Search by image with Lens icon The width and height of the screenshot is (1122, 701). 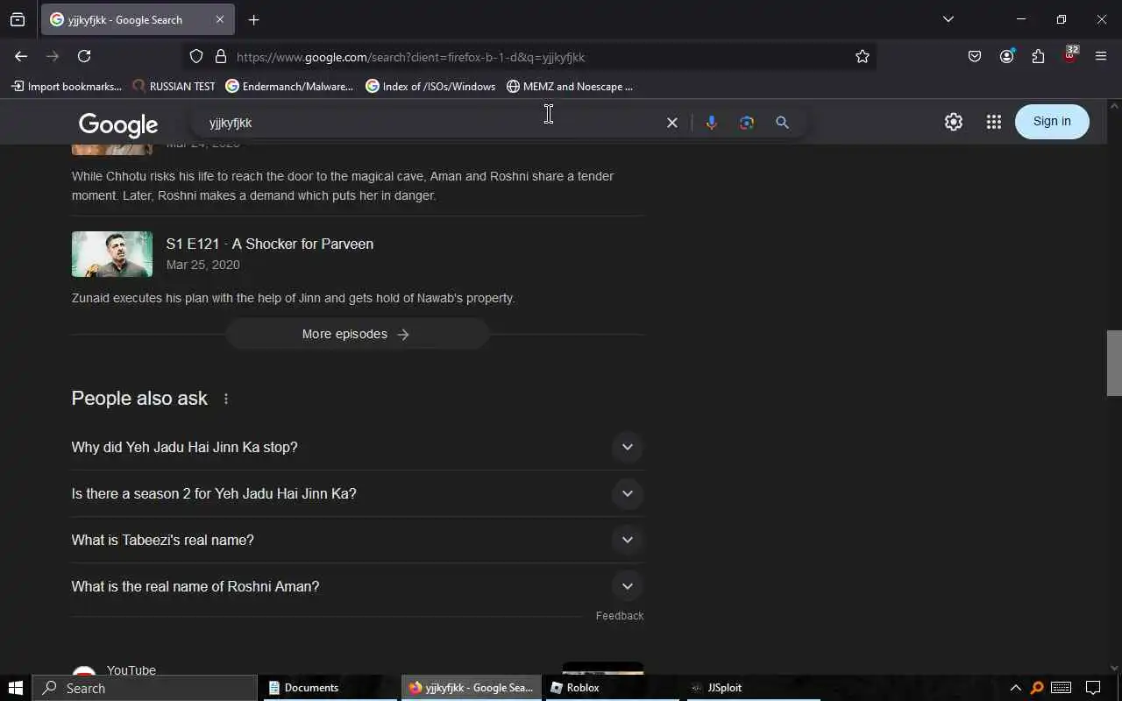pos(747,123)
